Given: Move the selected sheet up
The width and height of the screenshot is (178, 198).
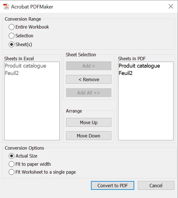Looking at the screenshot, I should pyautogui.click(x=89, y=122).
